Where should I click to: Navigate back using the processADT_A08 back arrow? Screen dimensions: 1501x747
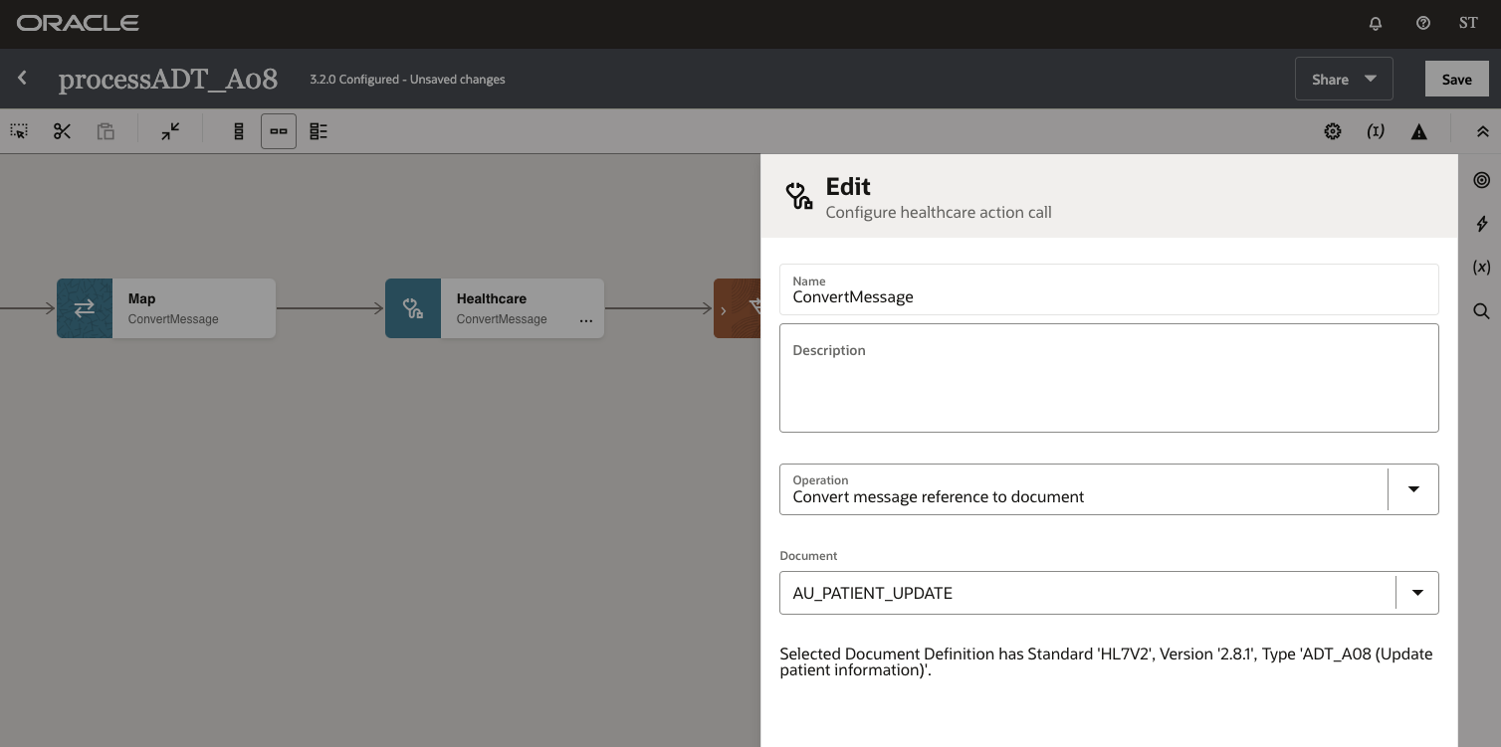(x=22, y=78)
